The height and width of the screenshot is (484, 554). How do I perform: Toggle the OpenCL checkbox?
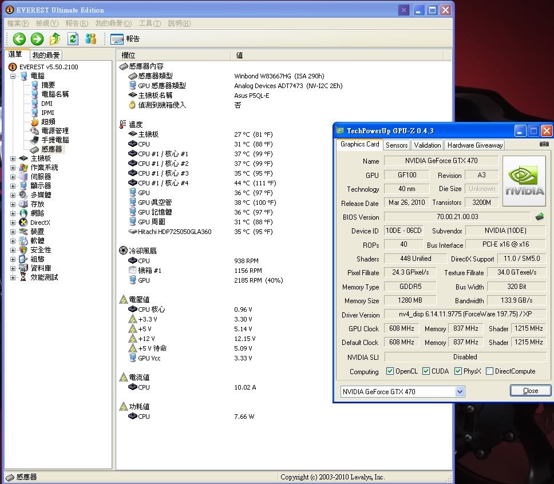click(390, 371)
